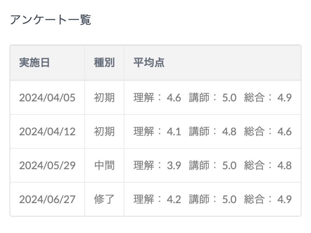The image size is (311, 233).
Task: Select the 総合 4.8 score
Action: (268, 165)
